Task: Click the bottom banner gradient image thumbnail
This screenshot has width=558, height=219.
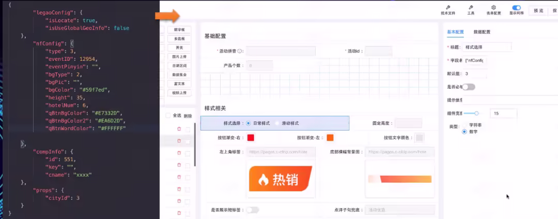Action: (x=399, y=179)
